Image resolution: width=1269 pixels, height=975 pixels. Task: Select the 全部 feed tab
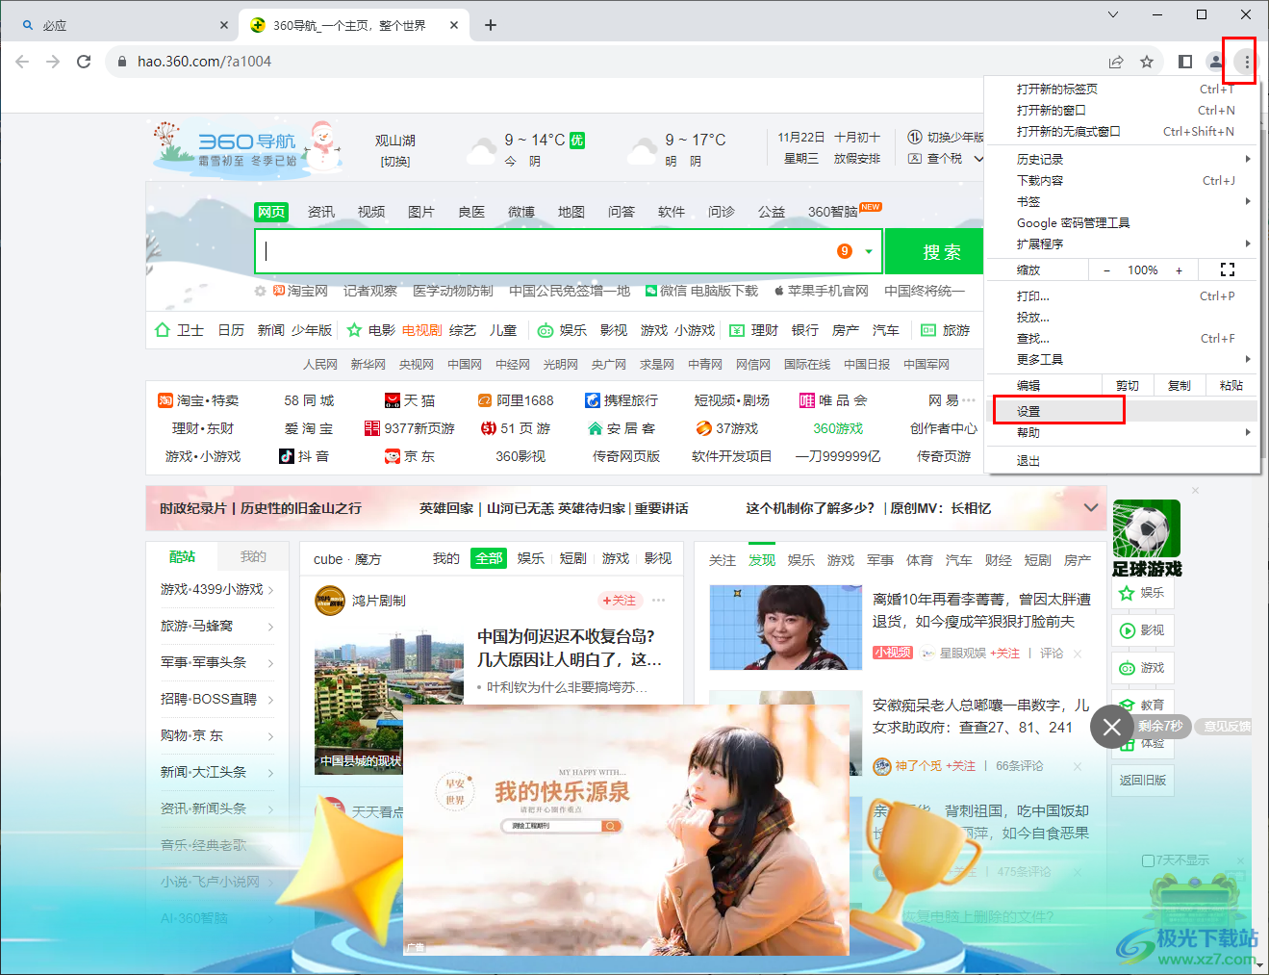click(489, 558)
